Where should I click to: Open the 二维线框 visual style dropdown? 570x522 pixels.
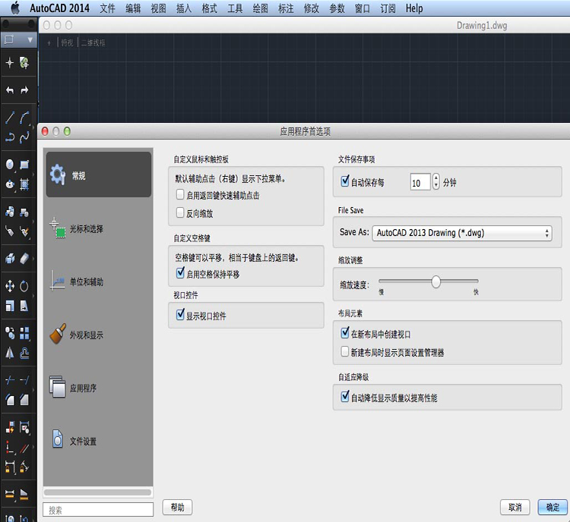93,42
